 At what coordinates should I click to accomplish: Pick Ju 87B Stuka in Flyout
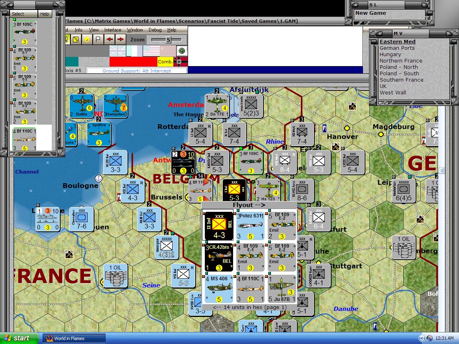282,288
